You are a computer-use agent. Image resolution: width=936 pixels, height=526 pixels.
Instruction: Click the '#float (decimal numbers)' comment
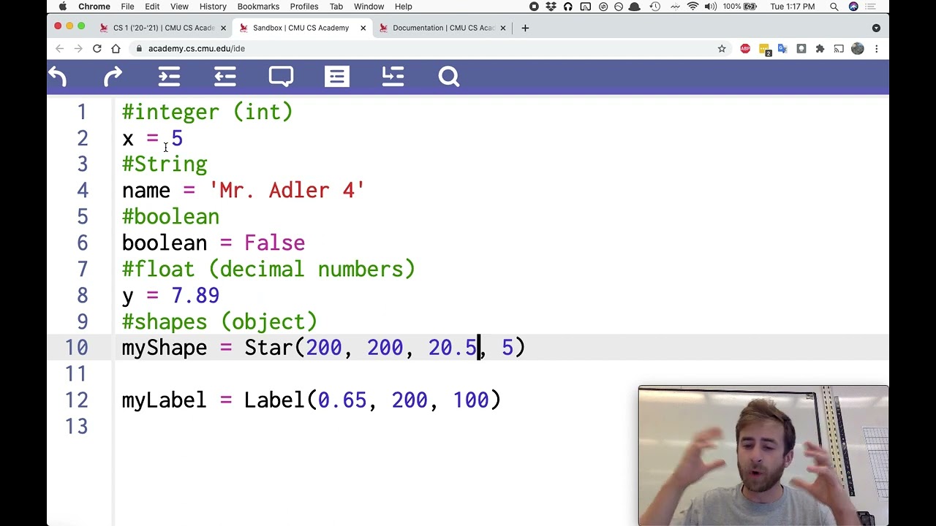point(268,270)
